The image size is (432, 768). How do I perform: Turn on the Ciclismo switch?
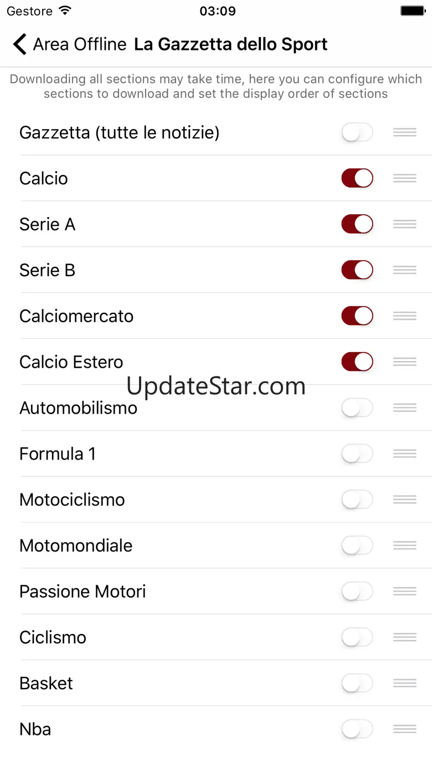[357, 637]
